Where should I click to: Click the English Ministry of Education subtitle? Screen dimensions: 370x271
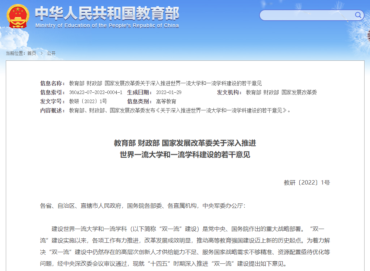pos(107,26)
